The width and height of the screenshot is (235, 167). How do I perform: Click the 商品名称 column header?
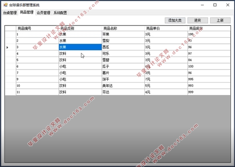point(123,28)
